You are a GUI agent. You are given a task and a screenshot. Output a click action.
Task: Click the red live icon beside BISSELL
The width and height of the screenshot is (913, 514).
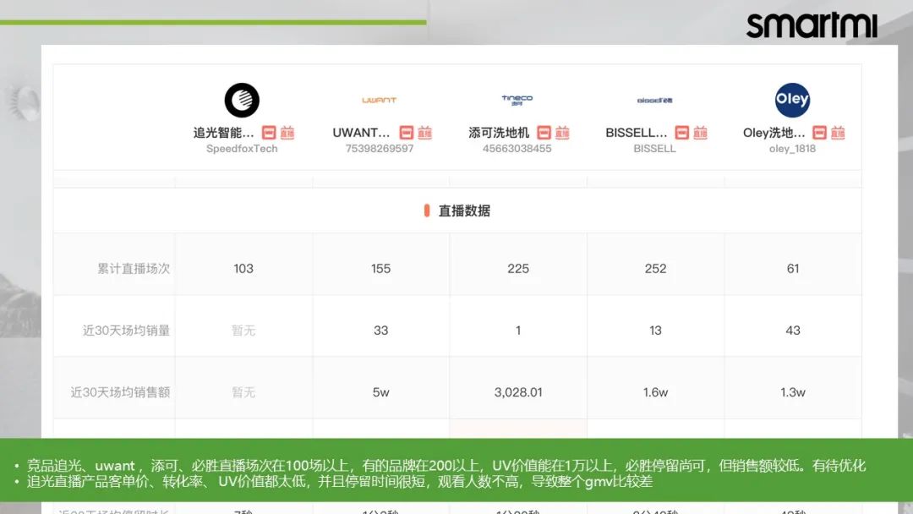pos(701,133)
